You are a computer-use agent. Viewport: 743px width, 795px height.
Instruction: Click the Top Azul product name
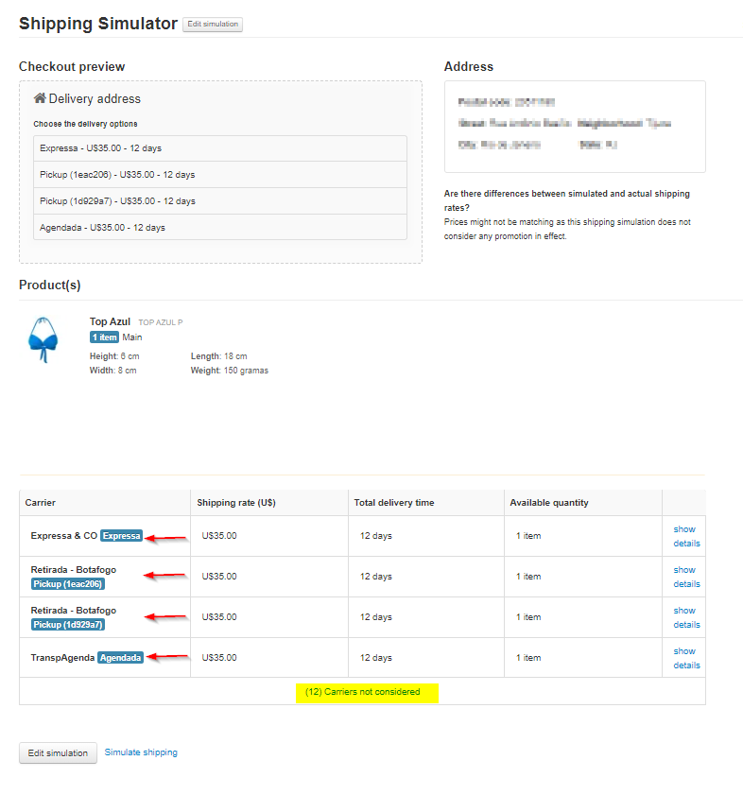click(x=110, y=321)
